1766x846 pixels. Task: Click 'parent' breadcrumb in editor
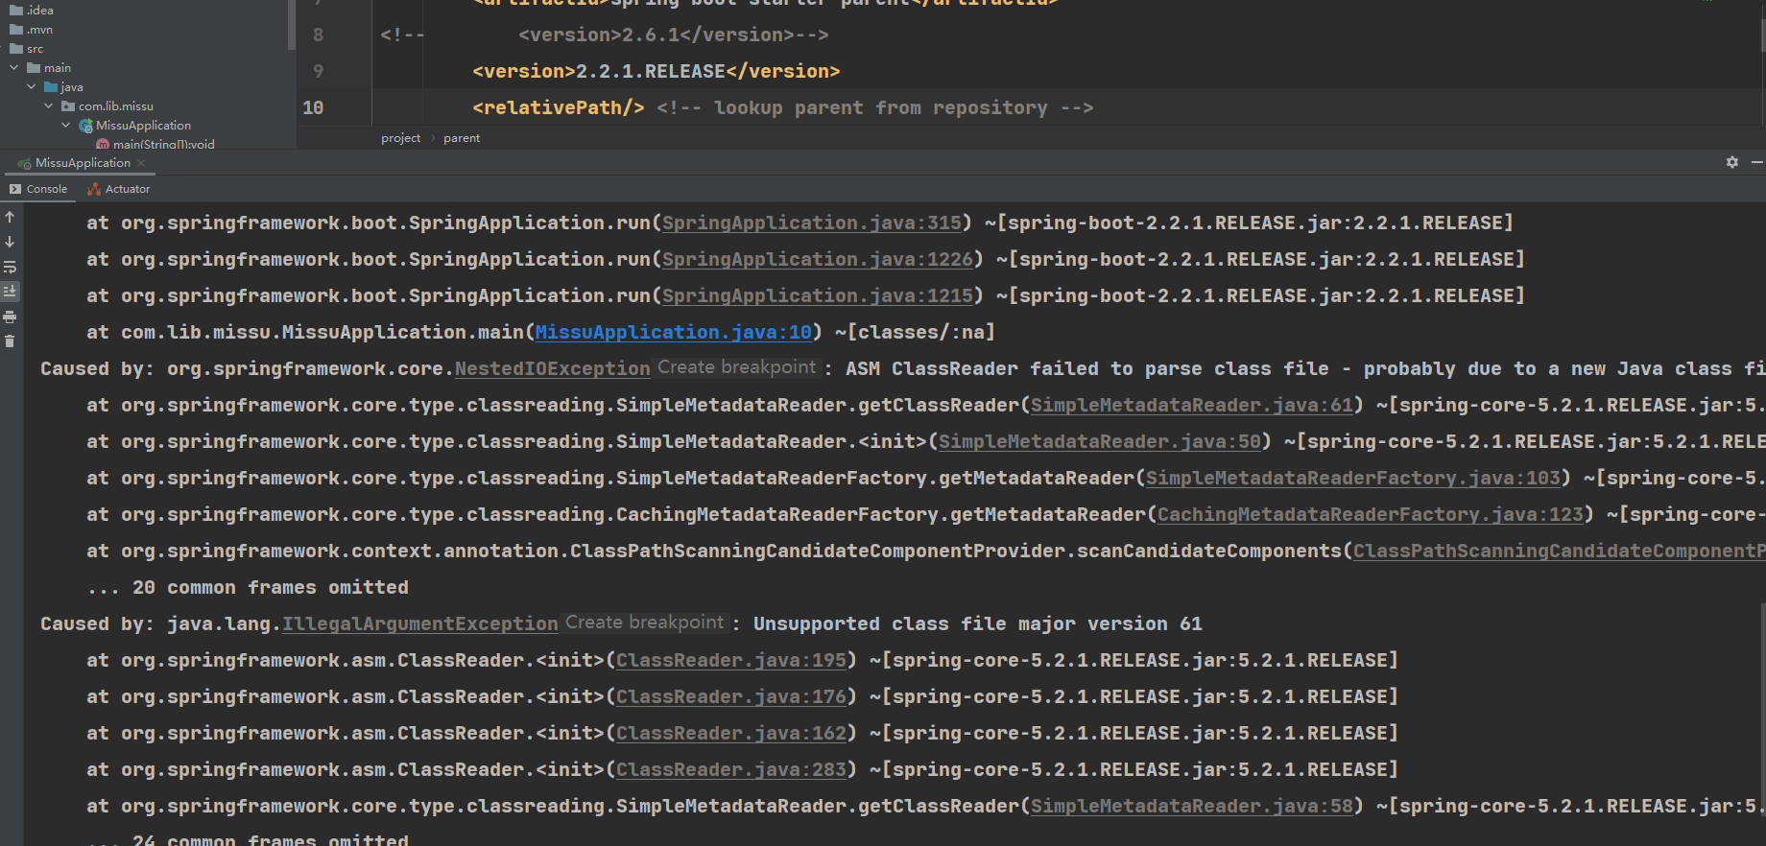462,138
